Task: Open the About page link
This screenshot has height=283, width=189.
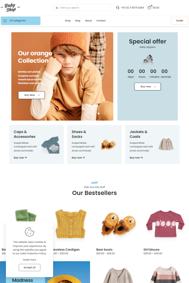Action: [89, 21]
